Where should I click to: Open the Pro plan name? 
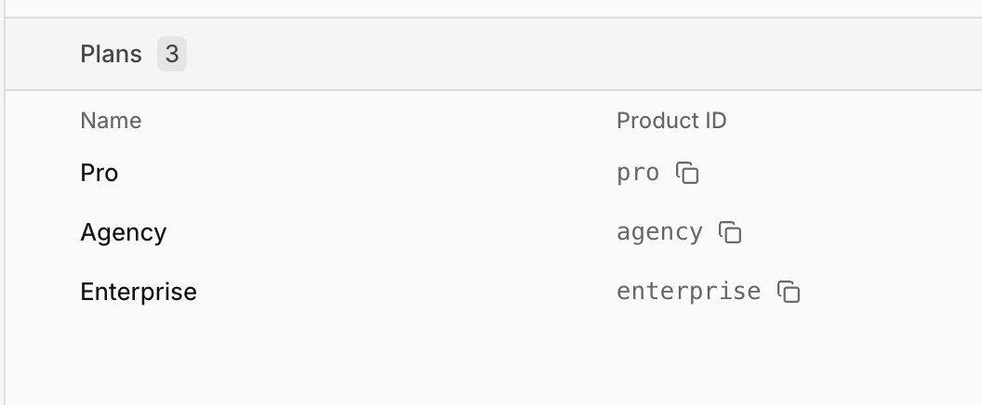click(x=100, y=174)
